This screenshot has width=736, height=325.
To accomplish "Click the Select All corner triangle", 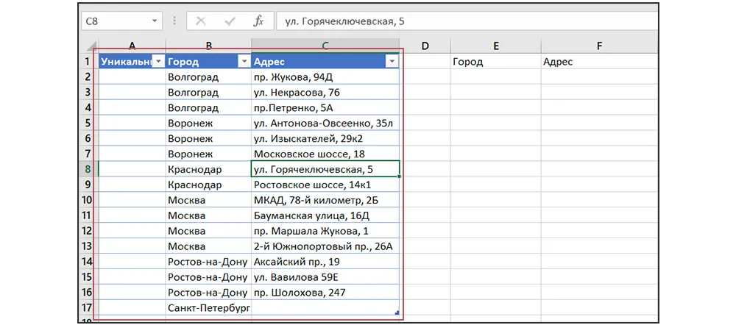I will pyautogui.click(x=88, y=46).
